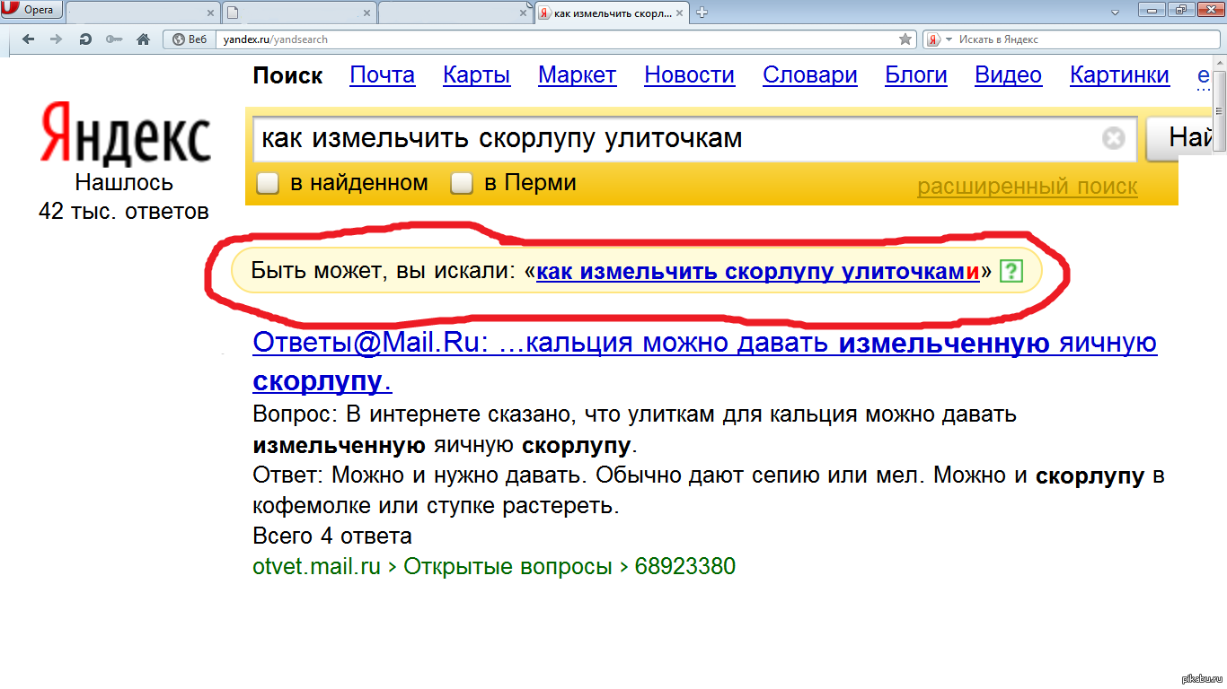Tick the в Перми checkbox

462,184
